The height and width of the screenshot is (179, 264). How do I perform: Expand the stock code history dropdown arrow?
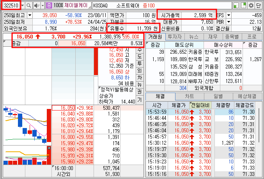pyautogui.click(x=23, y=5)
